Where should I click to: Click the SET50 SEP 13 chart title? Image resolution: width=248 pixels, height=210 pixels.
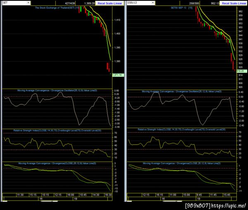click(181, 8)
